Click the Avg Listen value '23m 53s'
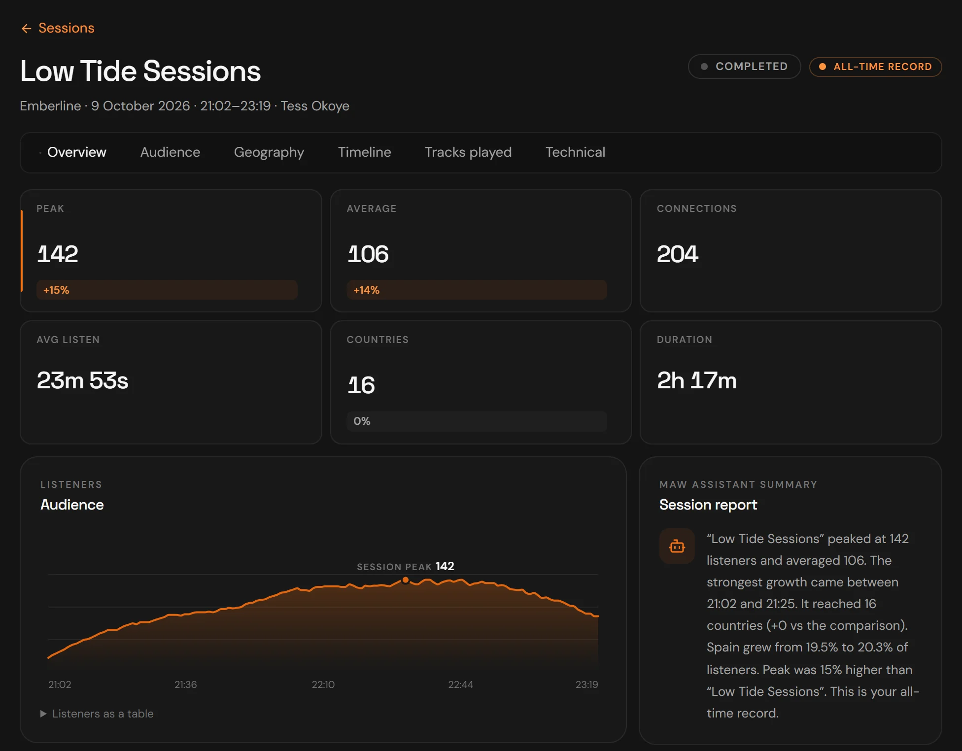Screen dimensions: 962x751 (x=83, y=380)
